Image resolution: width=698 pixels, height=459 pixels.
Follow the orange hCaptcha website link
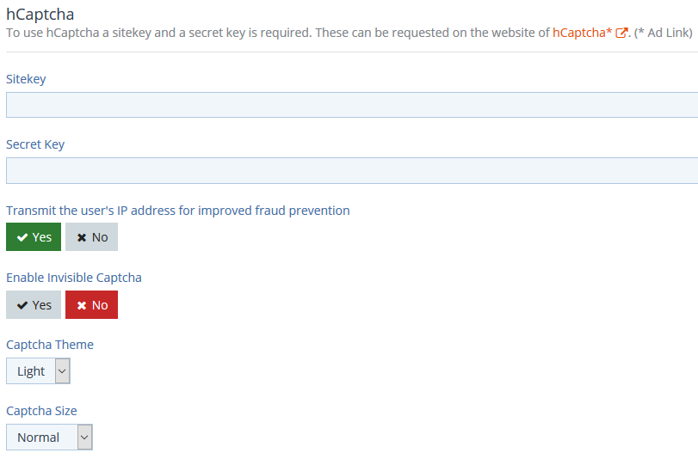[582, 33]
